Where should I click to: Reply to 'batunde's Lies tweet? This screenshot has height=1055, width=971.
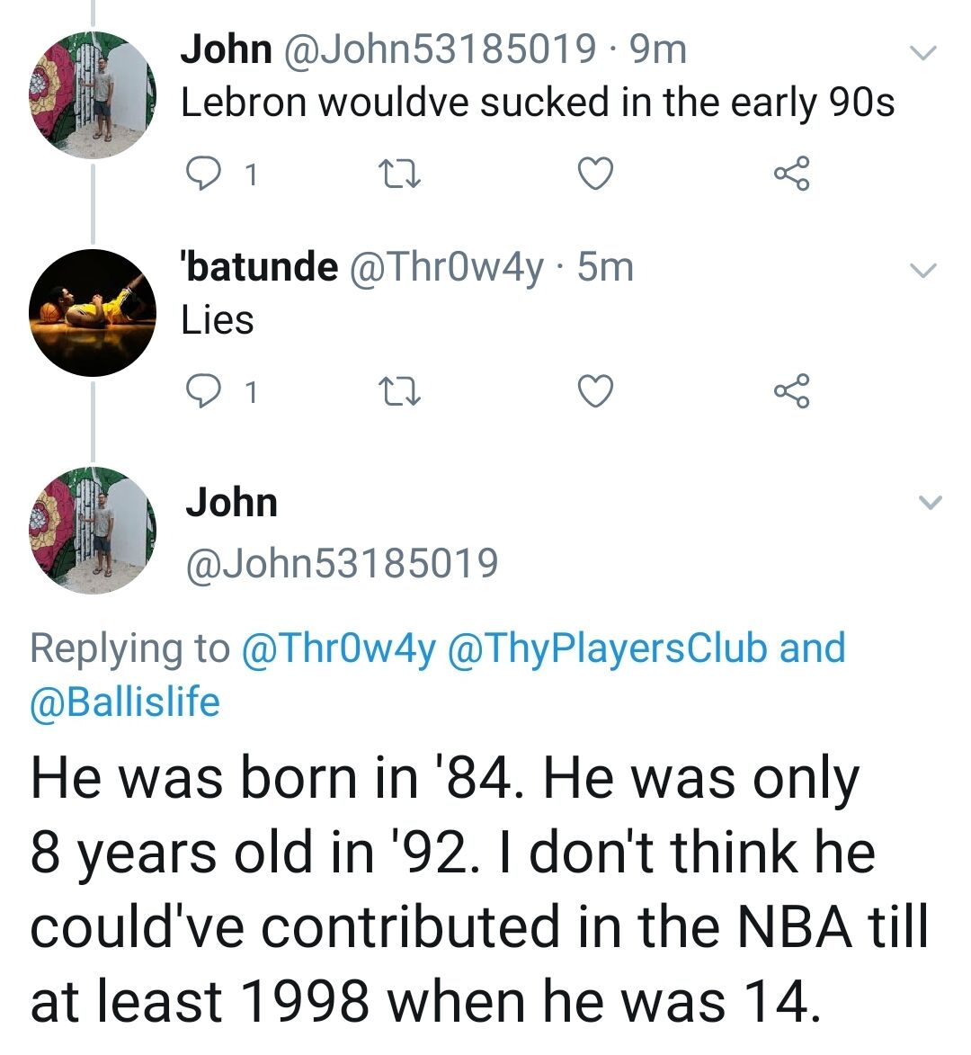point(202,391)
